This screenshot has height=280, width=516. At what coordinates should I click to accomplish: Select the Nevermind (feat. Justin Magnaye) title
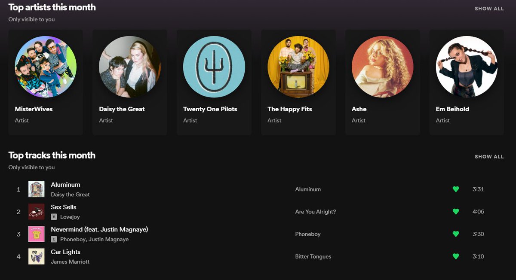coord(99,229)
